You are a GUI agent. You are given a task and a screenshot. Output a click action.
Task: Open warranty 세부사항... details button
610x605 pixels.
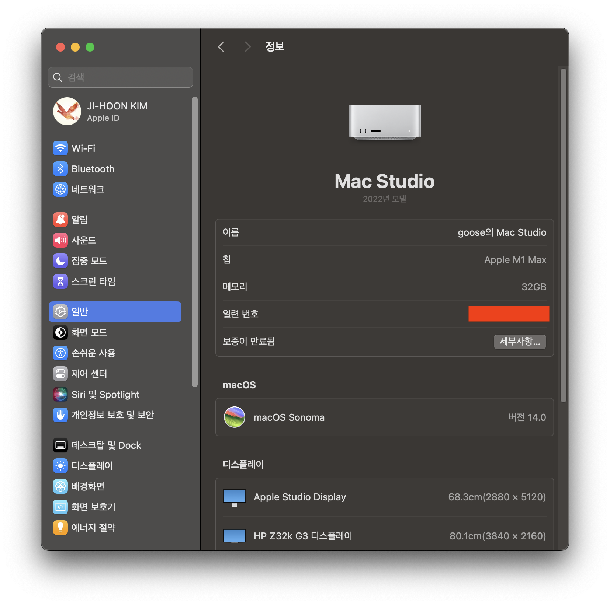point(520,342)
